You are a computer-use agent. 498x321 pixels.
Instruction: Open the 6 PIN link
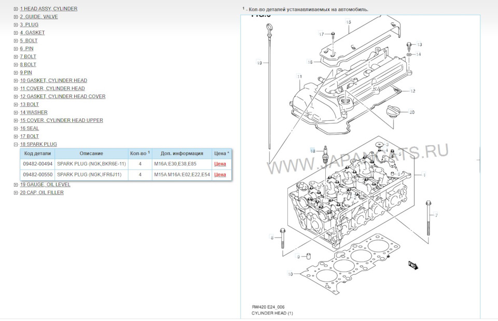[x=26, y=48]
